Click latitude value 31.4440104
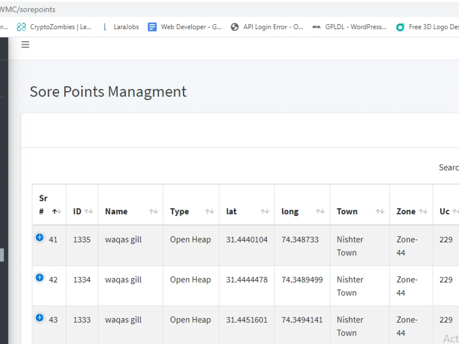 coord(247,239)
